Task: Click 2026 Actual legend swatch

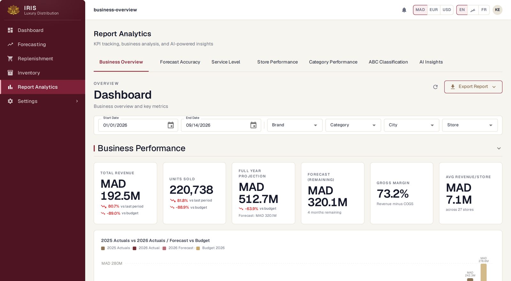Action: coord(134,248)
